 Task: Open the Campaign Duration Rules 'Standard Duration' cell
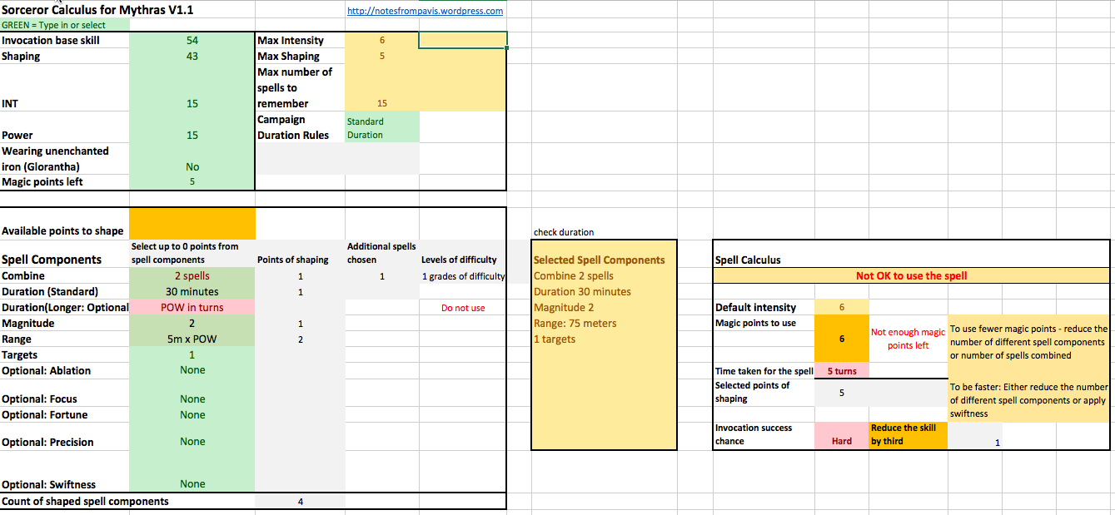[381, 127]
